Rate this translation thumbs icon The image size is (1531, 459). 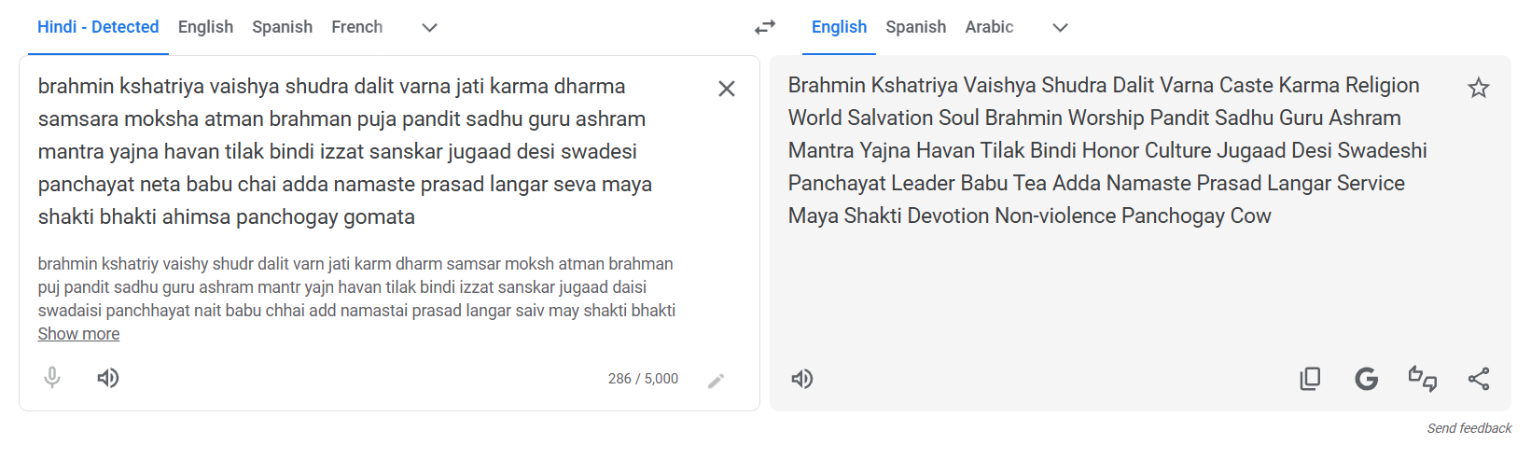1423,379
